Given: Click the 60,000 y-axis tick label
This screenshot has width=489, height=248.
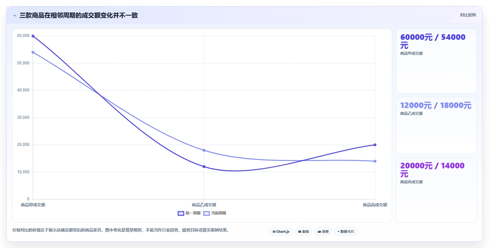Looking at the screenshot, I should click(x=23, y=36).
